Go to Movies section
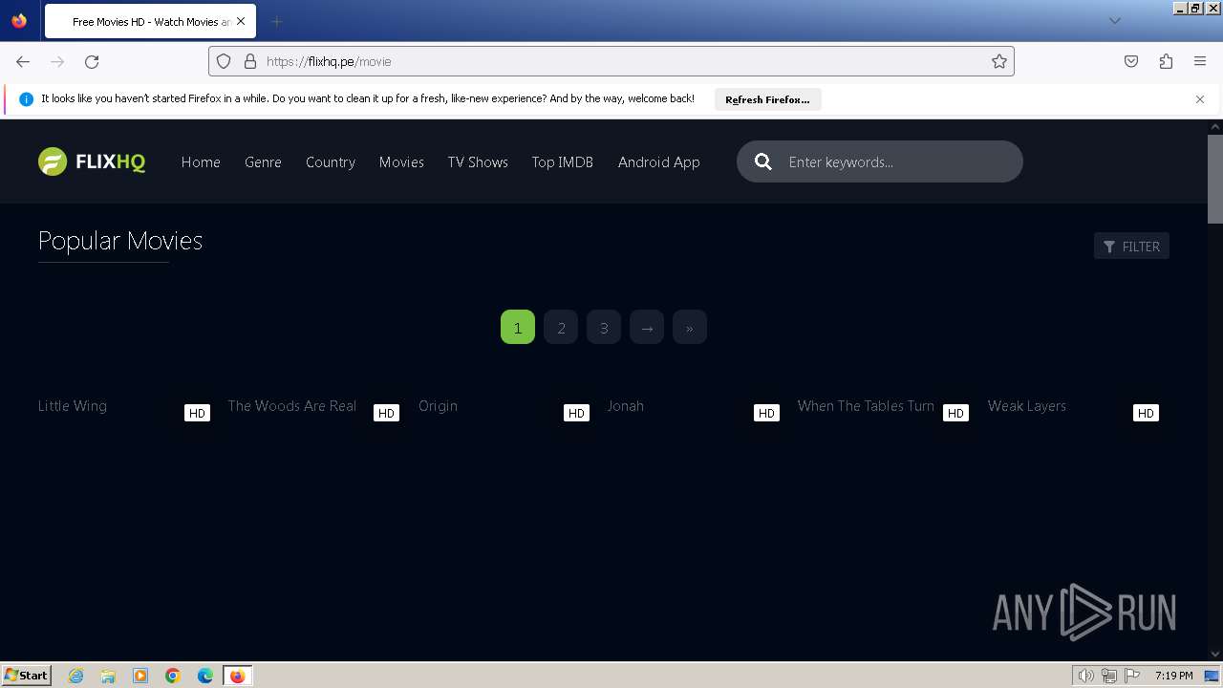Screen dimensions: 1223x688 401,162
